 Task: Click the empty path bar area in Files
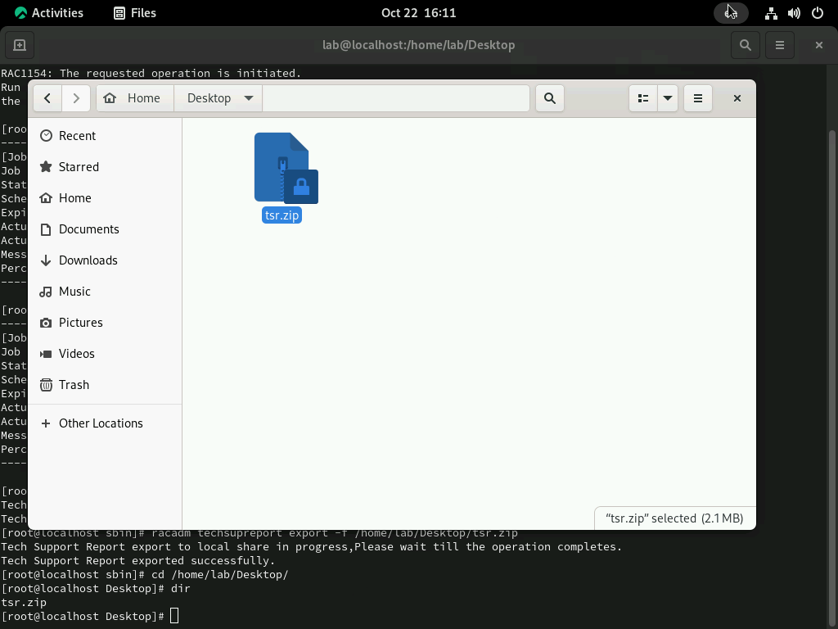coord(395,98)
